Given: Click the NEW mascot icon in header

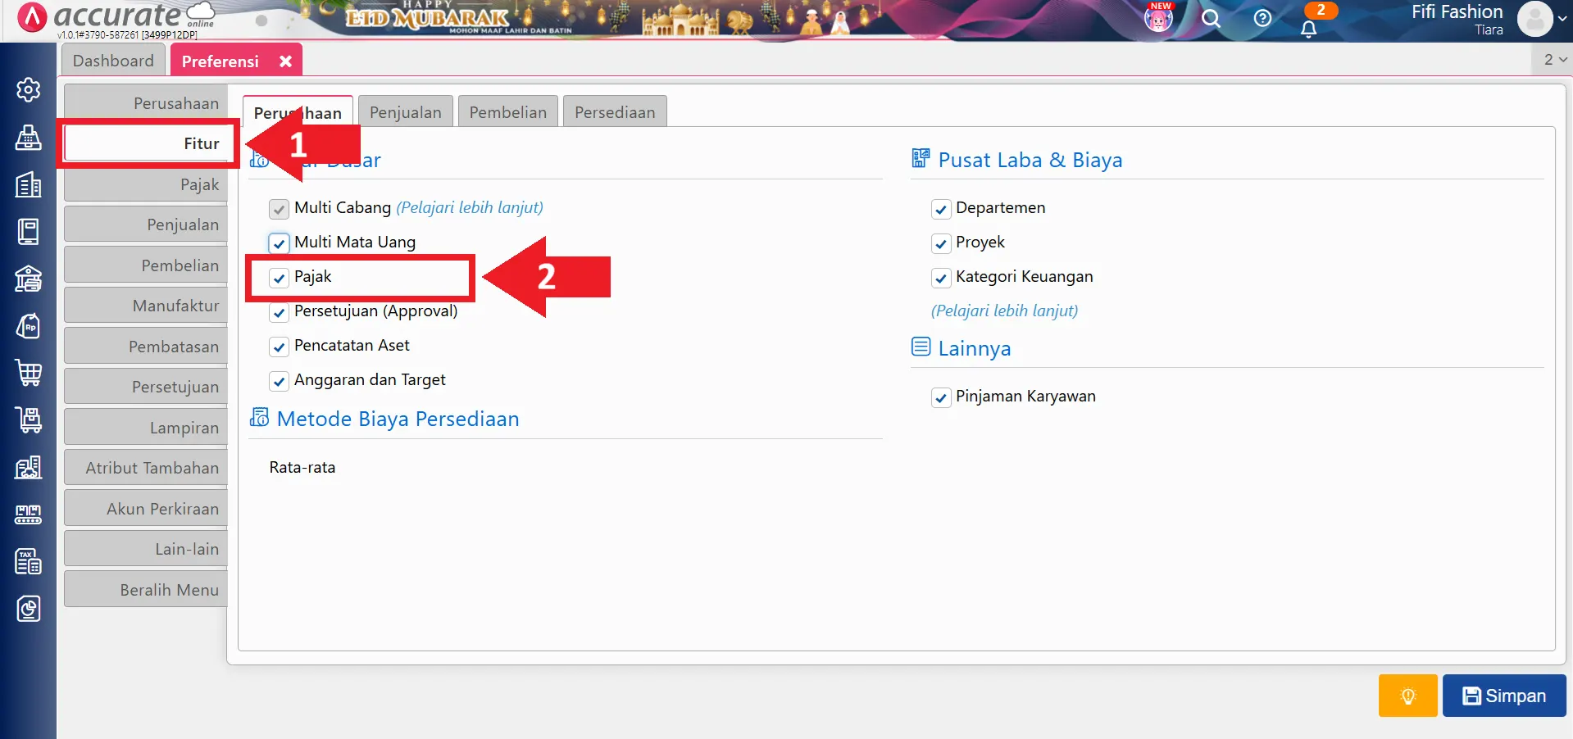Looking at the screenshot, I should click(x=1158, y=18).
